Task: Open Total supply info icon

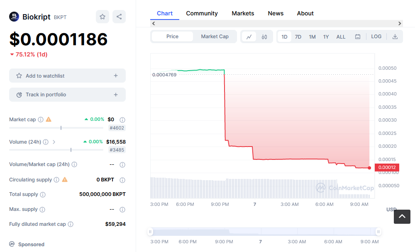Action: pos(43,195)
